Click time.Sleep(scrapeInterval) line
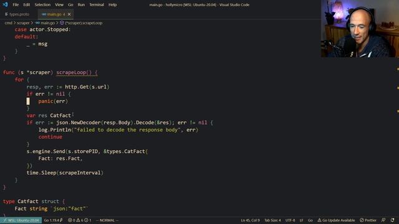This screenshot has width=399, height=224. pos(65,173)
